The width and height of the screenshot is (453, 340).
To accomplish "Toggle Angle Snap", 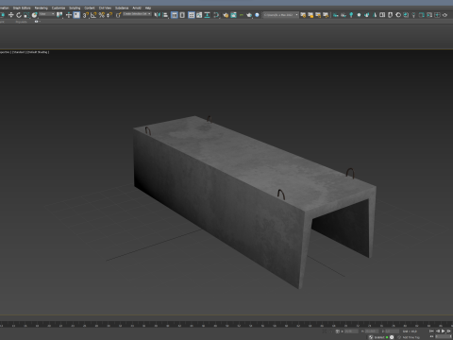I will [93, 15].
